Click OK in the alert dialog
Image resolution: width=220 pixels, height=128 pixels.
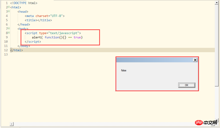(187, 85)
